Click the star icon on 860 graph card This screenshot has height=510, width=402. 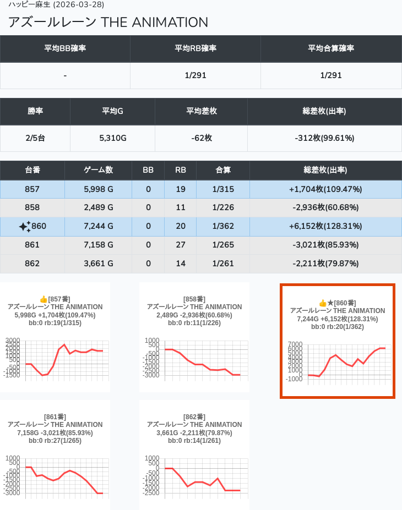330,303
